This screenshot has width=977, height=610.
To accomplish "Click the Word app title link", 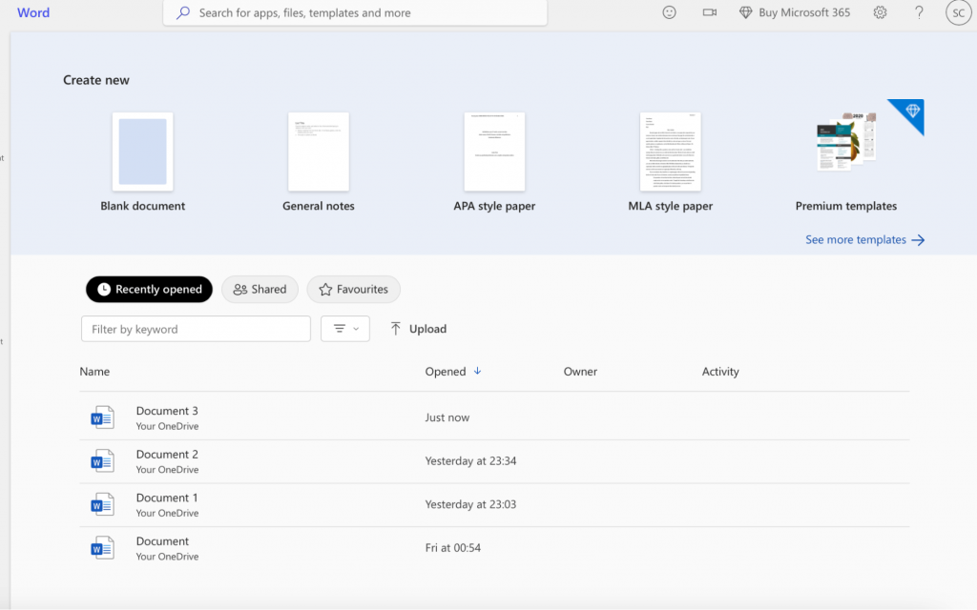I will tap(33, 12).
